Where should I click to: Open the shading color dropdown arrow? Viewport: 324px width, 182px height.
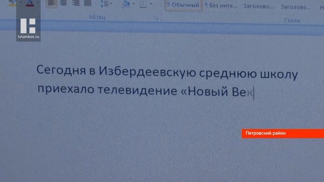[134, 4]
